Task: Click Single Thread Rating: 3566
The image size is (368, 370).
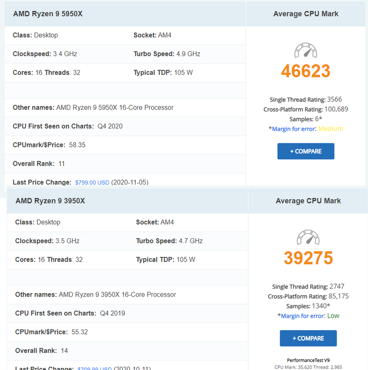Action: point(306,99)
